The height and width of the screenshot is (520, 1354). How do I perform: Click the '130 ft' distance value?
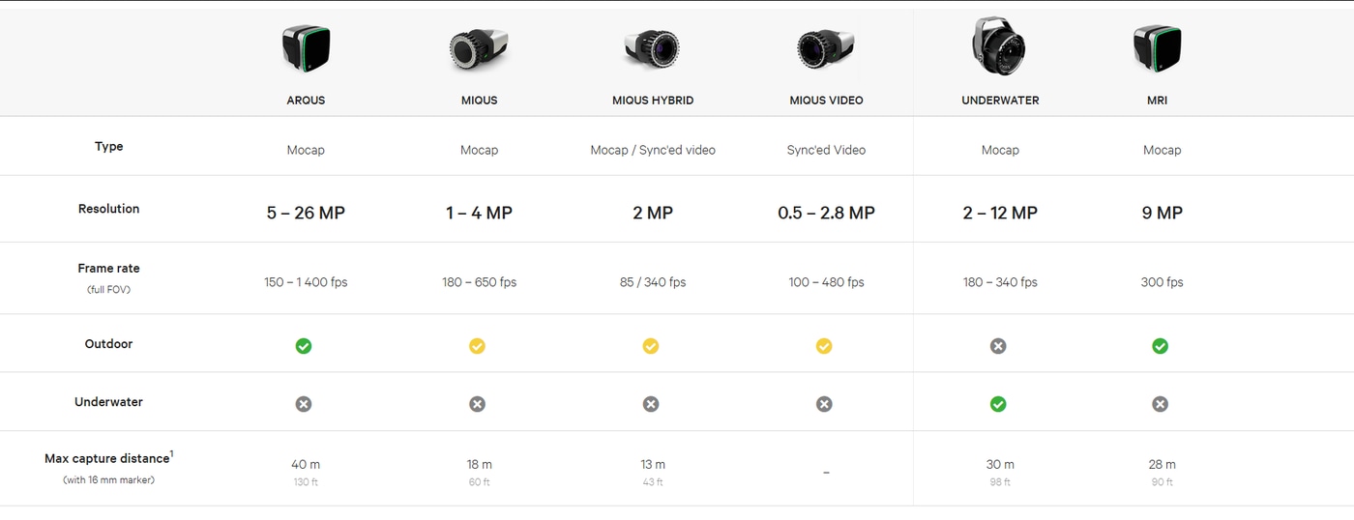306,482
